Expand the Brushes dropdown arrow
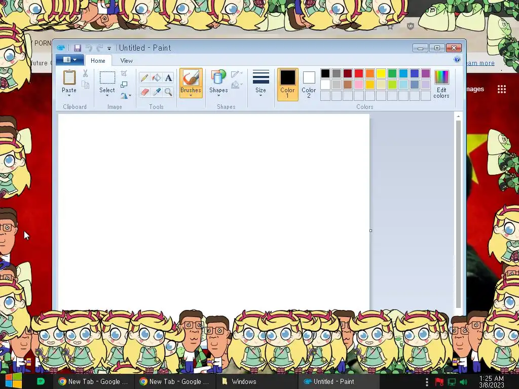This screenshot has width=519, height=389. tap(191, 96)
